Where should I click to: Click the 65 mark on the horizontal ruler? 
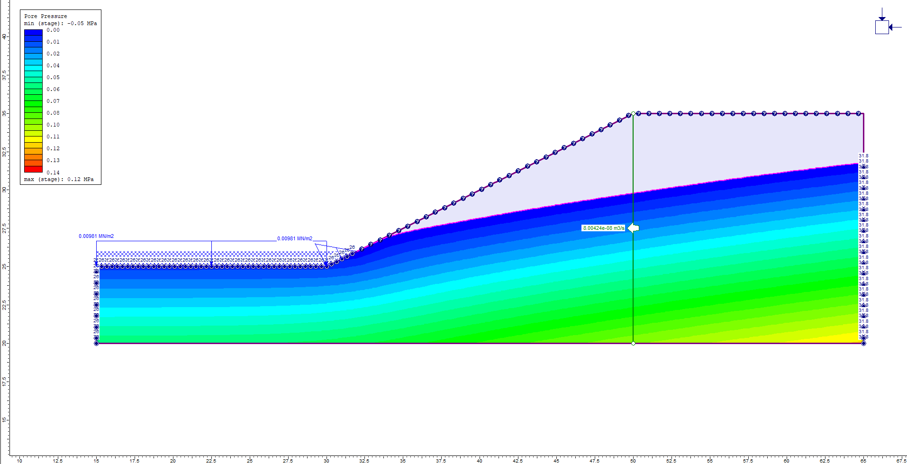(x=863, y=460)
